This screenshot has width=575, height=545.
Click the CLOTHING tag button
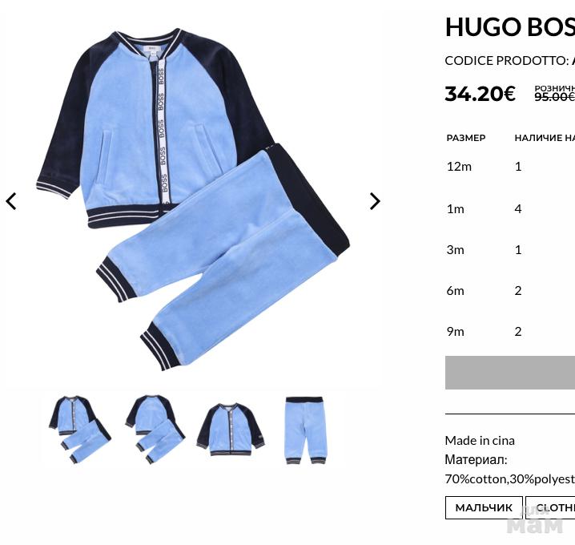(550, 507)
